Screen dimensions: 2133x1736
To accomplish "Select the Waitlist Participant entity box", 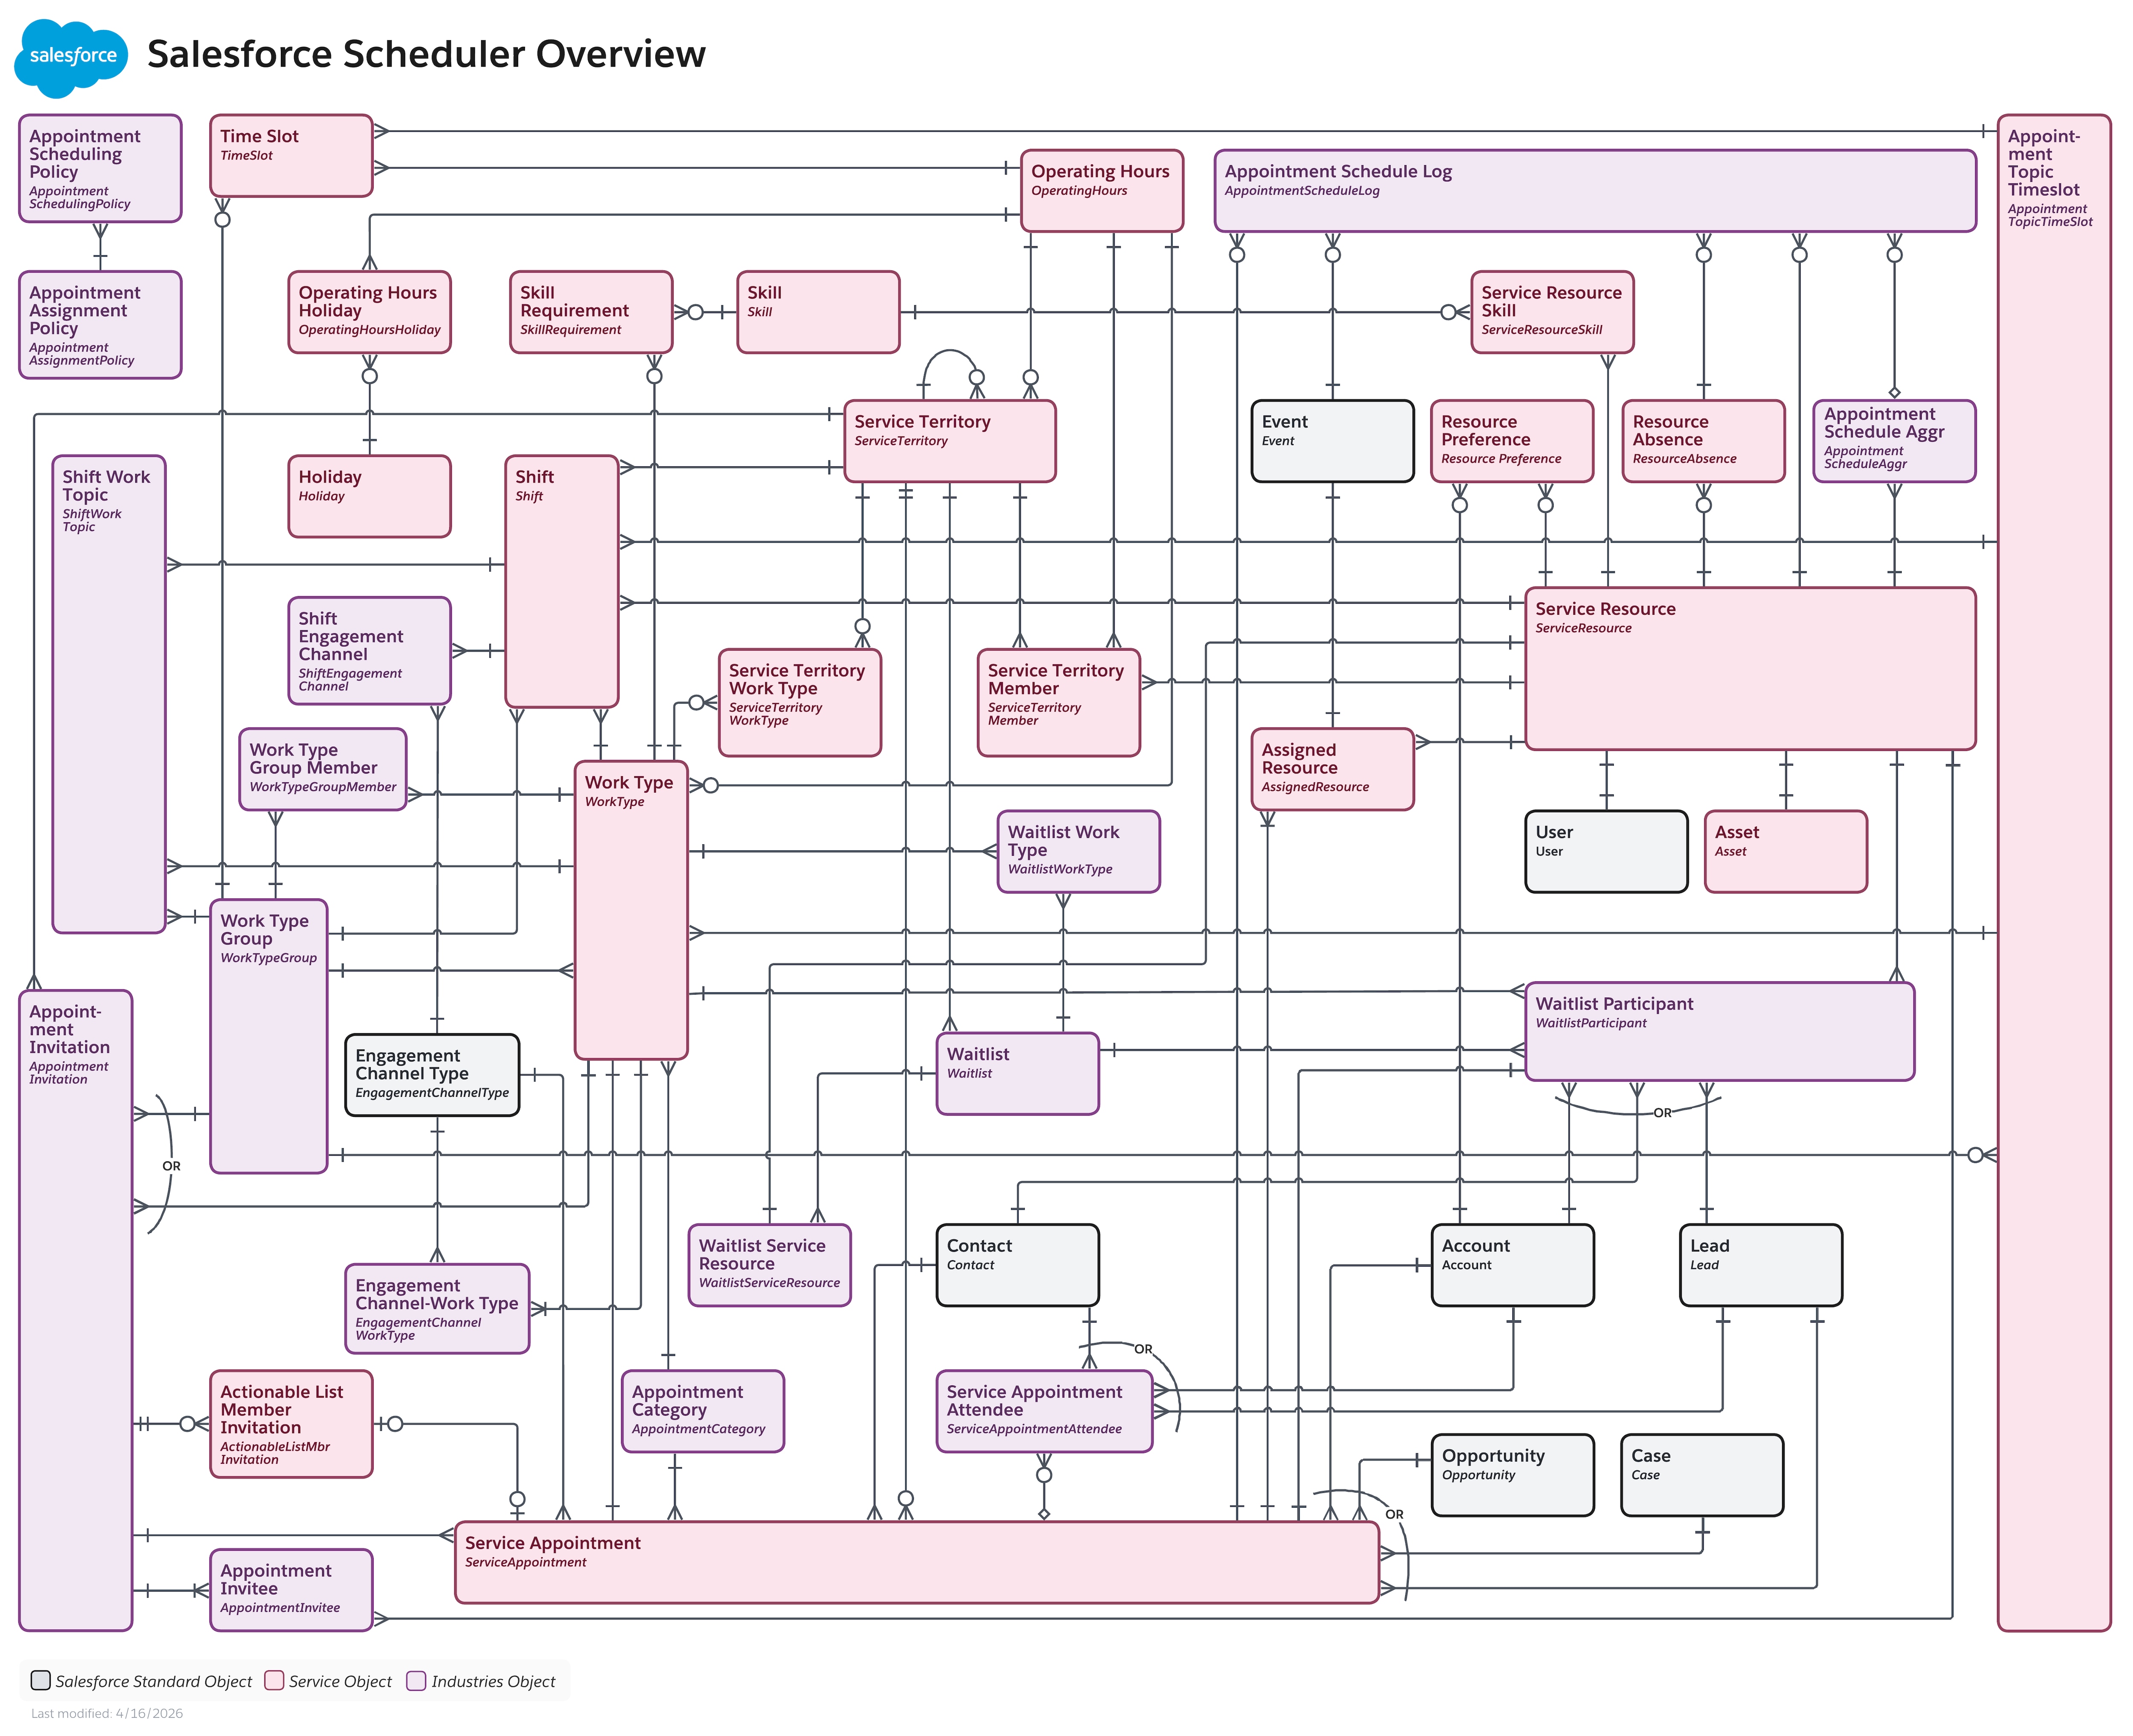I will (1720, 1032).
